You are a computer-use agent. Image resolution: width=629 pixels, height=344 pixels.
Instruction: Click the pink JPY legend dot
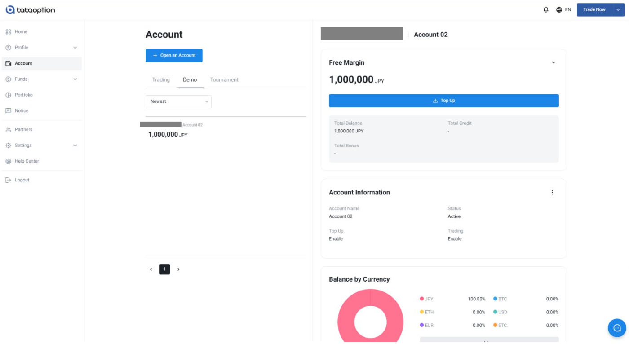[x=422, y=299]
